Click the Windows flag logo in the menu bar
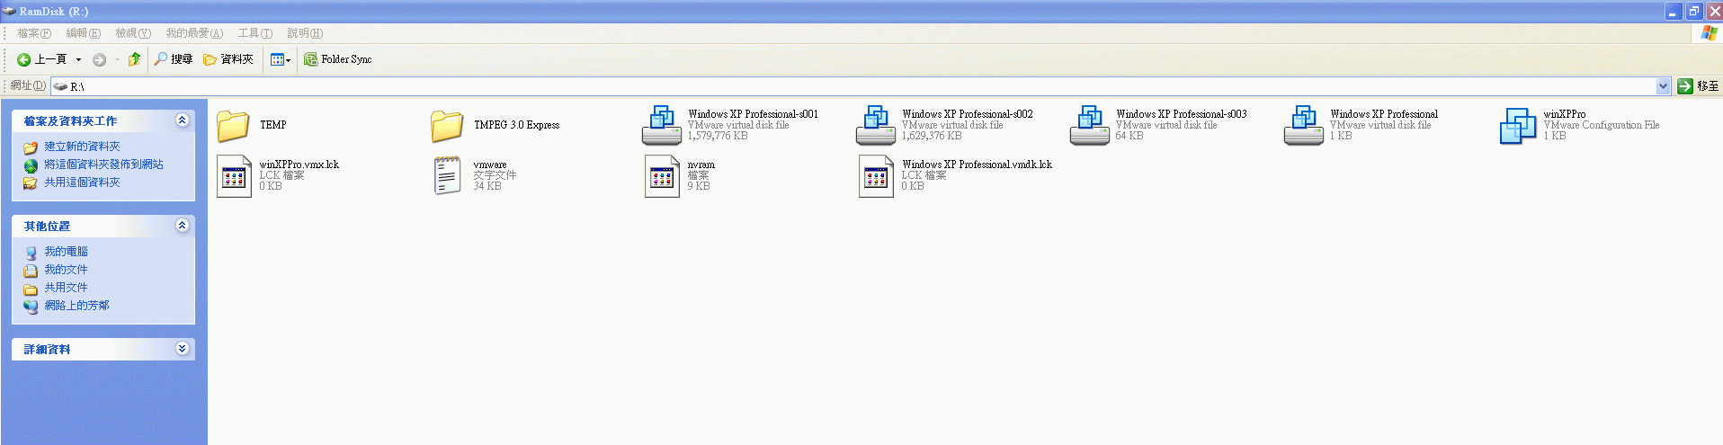Image resolution: width=1723 pixels, height=445 pixels. coord(1710,33)
